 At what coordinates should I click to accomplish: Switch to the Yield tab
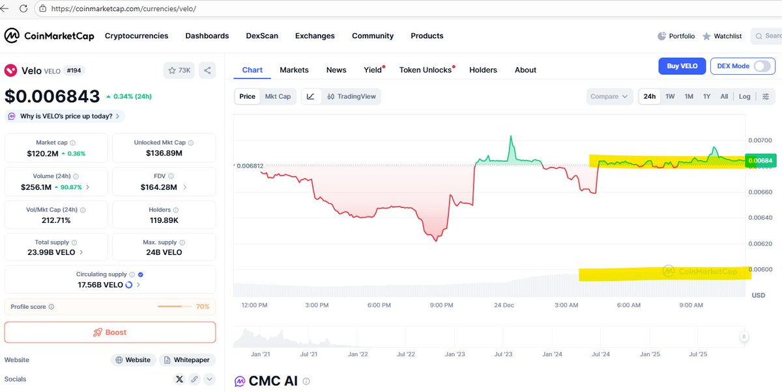[x=373, y=70]
